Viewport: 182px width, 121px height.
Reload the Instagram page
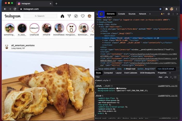tap(15, 9)
